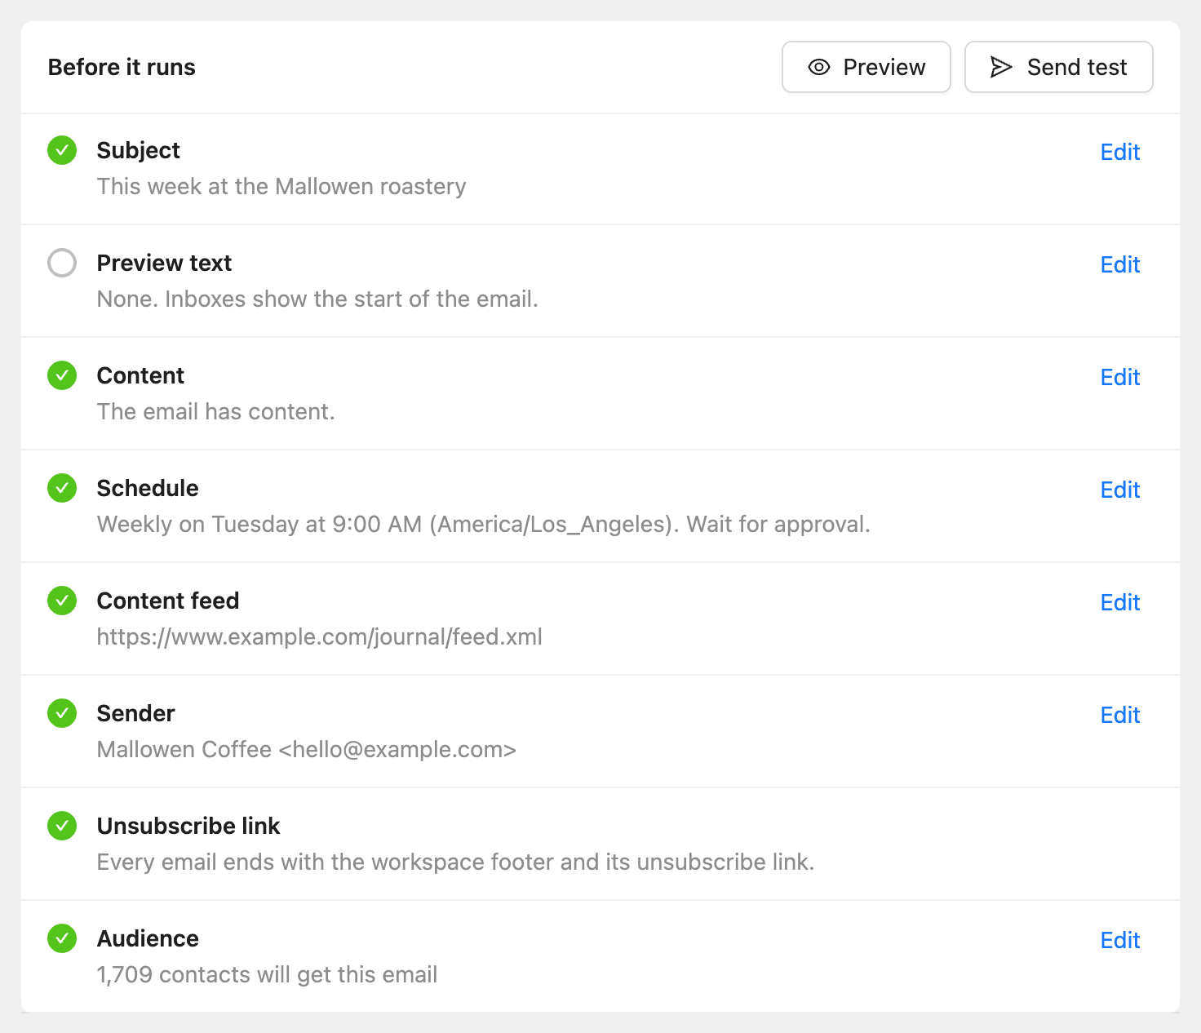Click 'Mallowen Coffee <hello@example.com>' sender text
The width and height of the screenshot is (1201, 1033).
point(307,750)
